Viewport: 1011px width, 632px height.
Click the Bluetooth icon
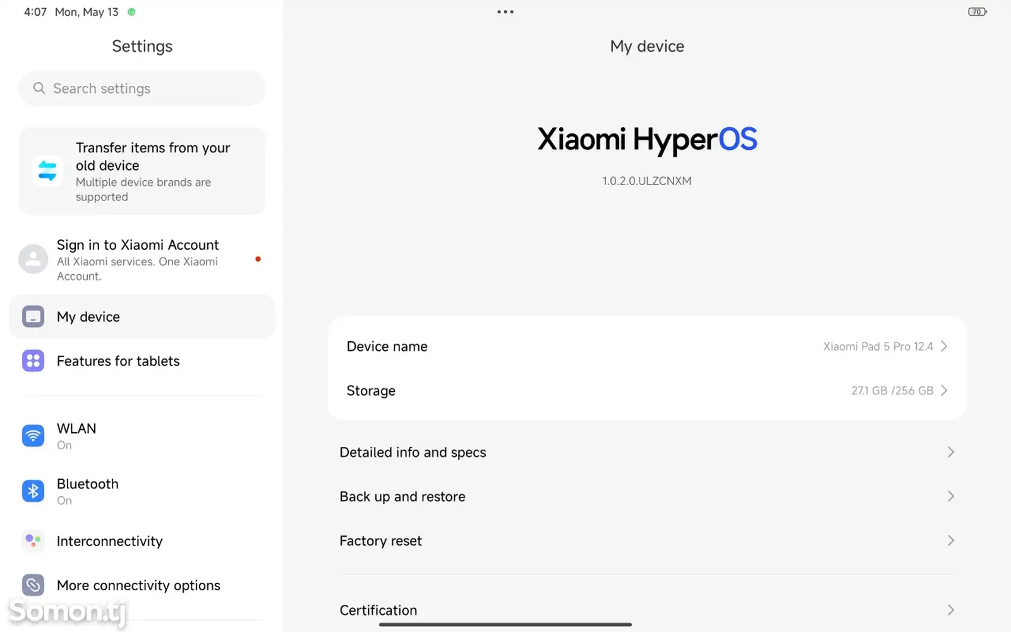(33, 491)
